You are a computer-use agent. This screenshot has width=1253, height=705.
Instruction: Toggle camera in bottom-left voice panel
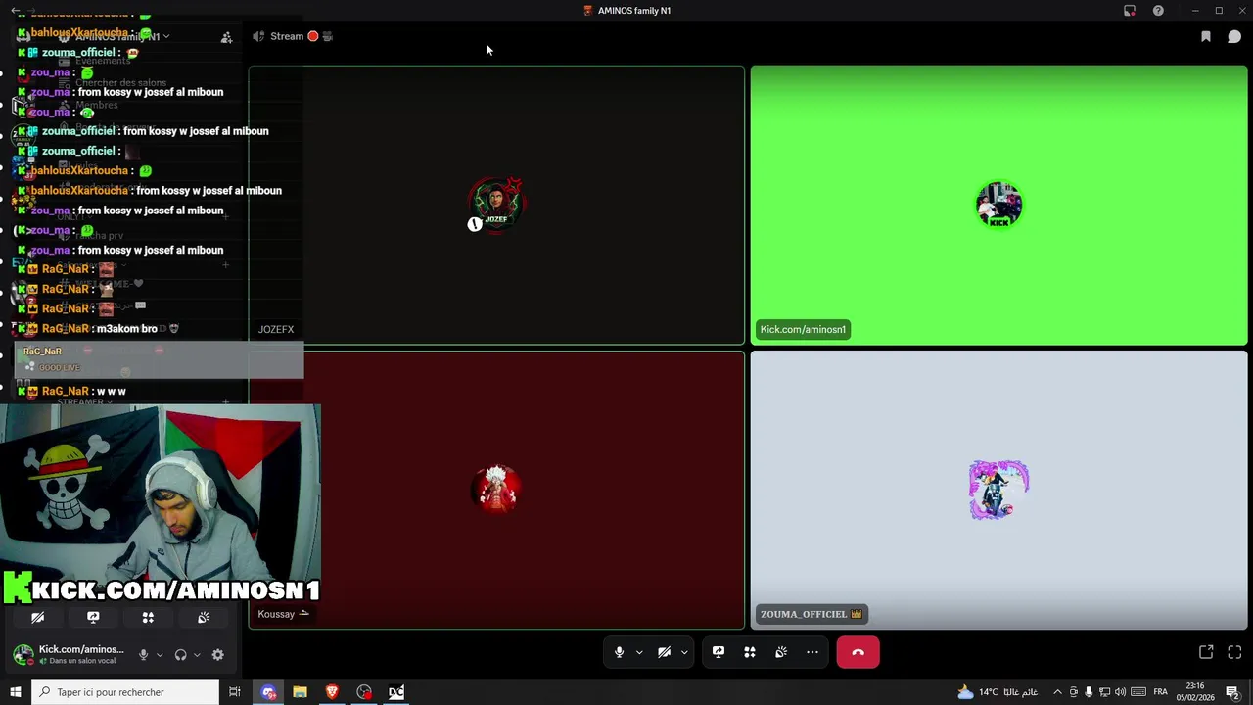pos(38,618)
